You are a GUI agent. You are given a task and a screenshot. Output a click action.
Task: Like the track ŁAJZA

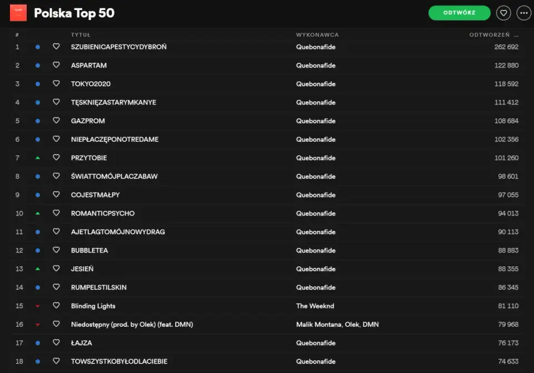tap(56, 342)
